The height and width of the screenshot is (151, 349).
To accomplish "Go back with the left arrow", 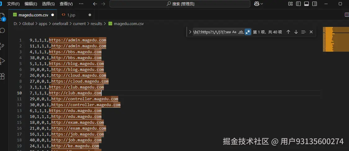I will click(x=95, y=4).
